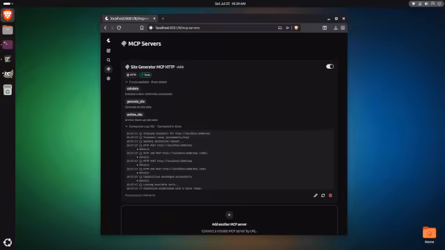Reload the page with browser refresh icon

[x=119, y=28]
